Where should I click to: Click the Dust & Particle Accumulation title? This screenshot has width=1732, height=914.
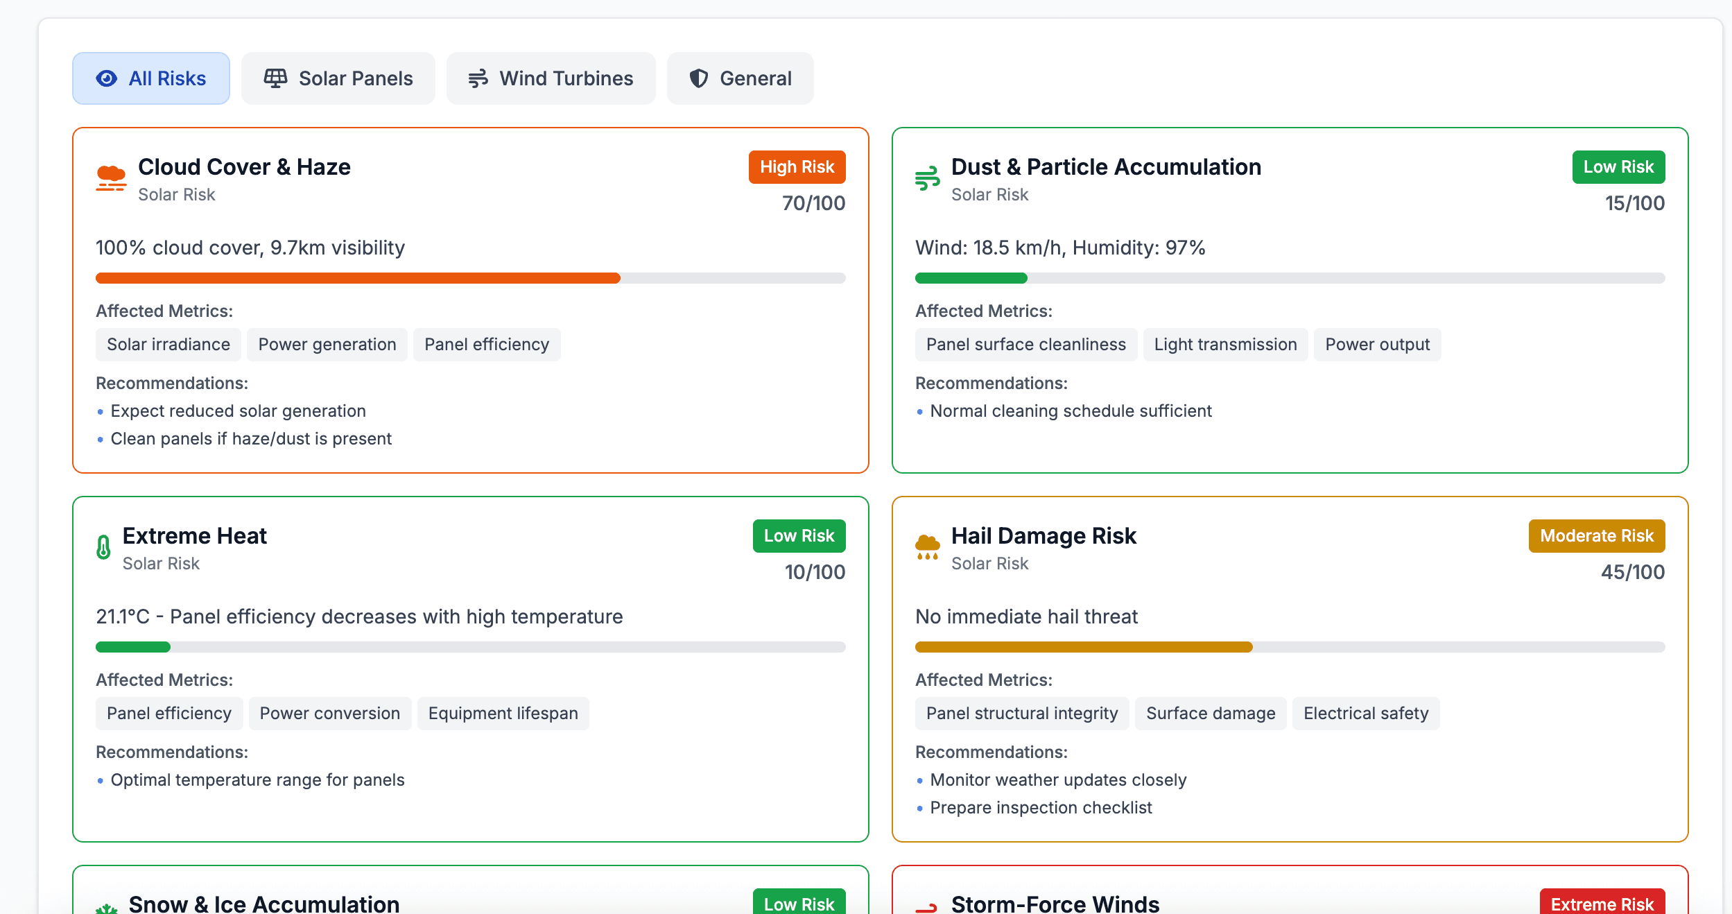click(x=1106, y=167)
